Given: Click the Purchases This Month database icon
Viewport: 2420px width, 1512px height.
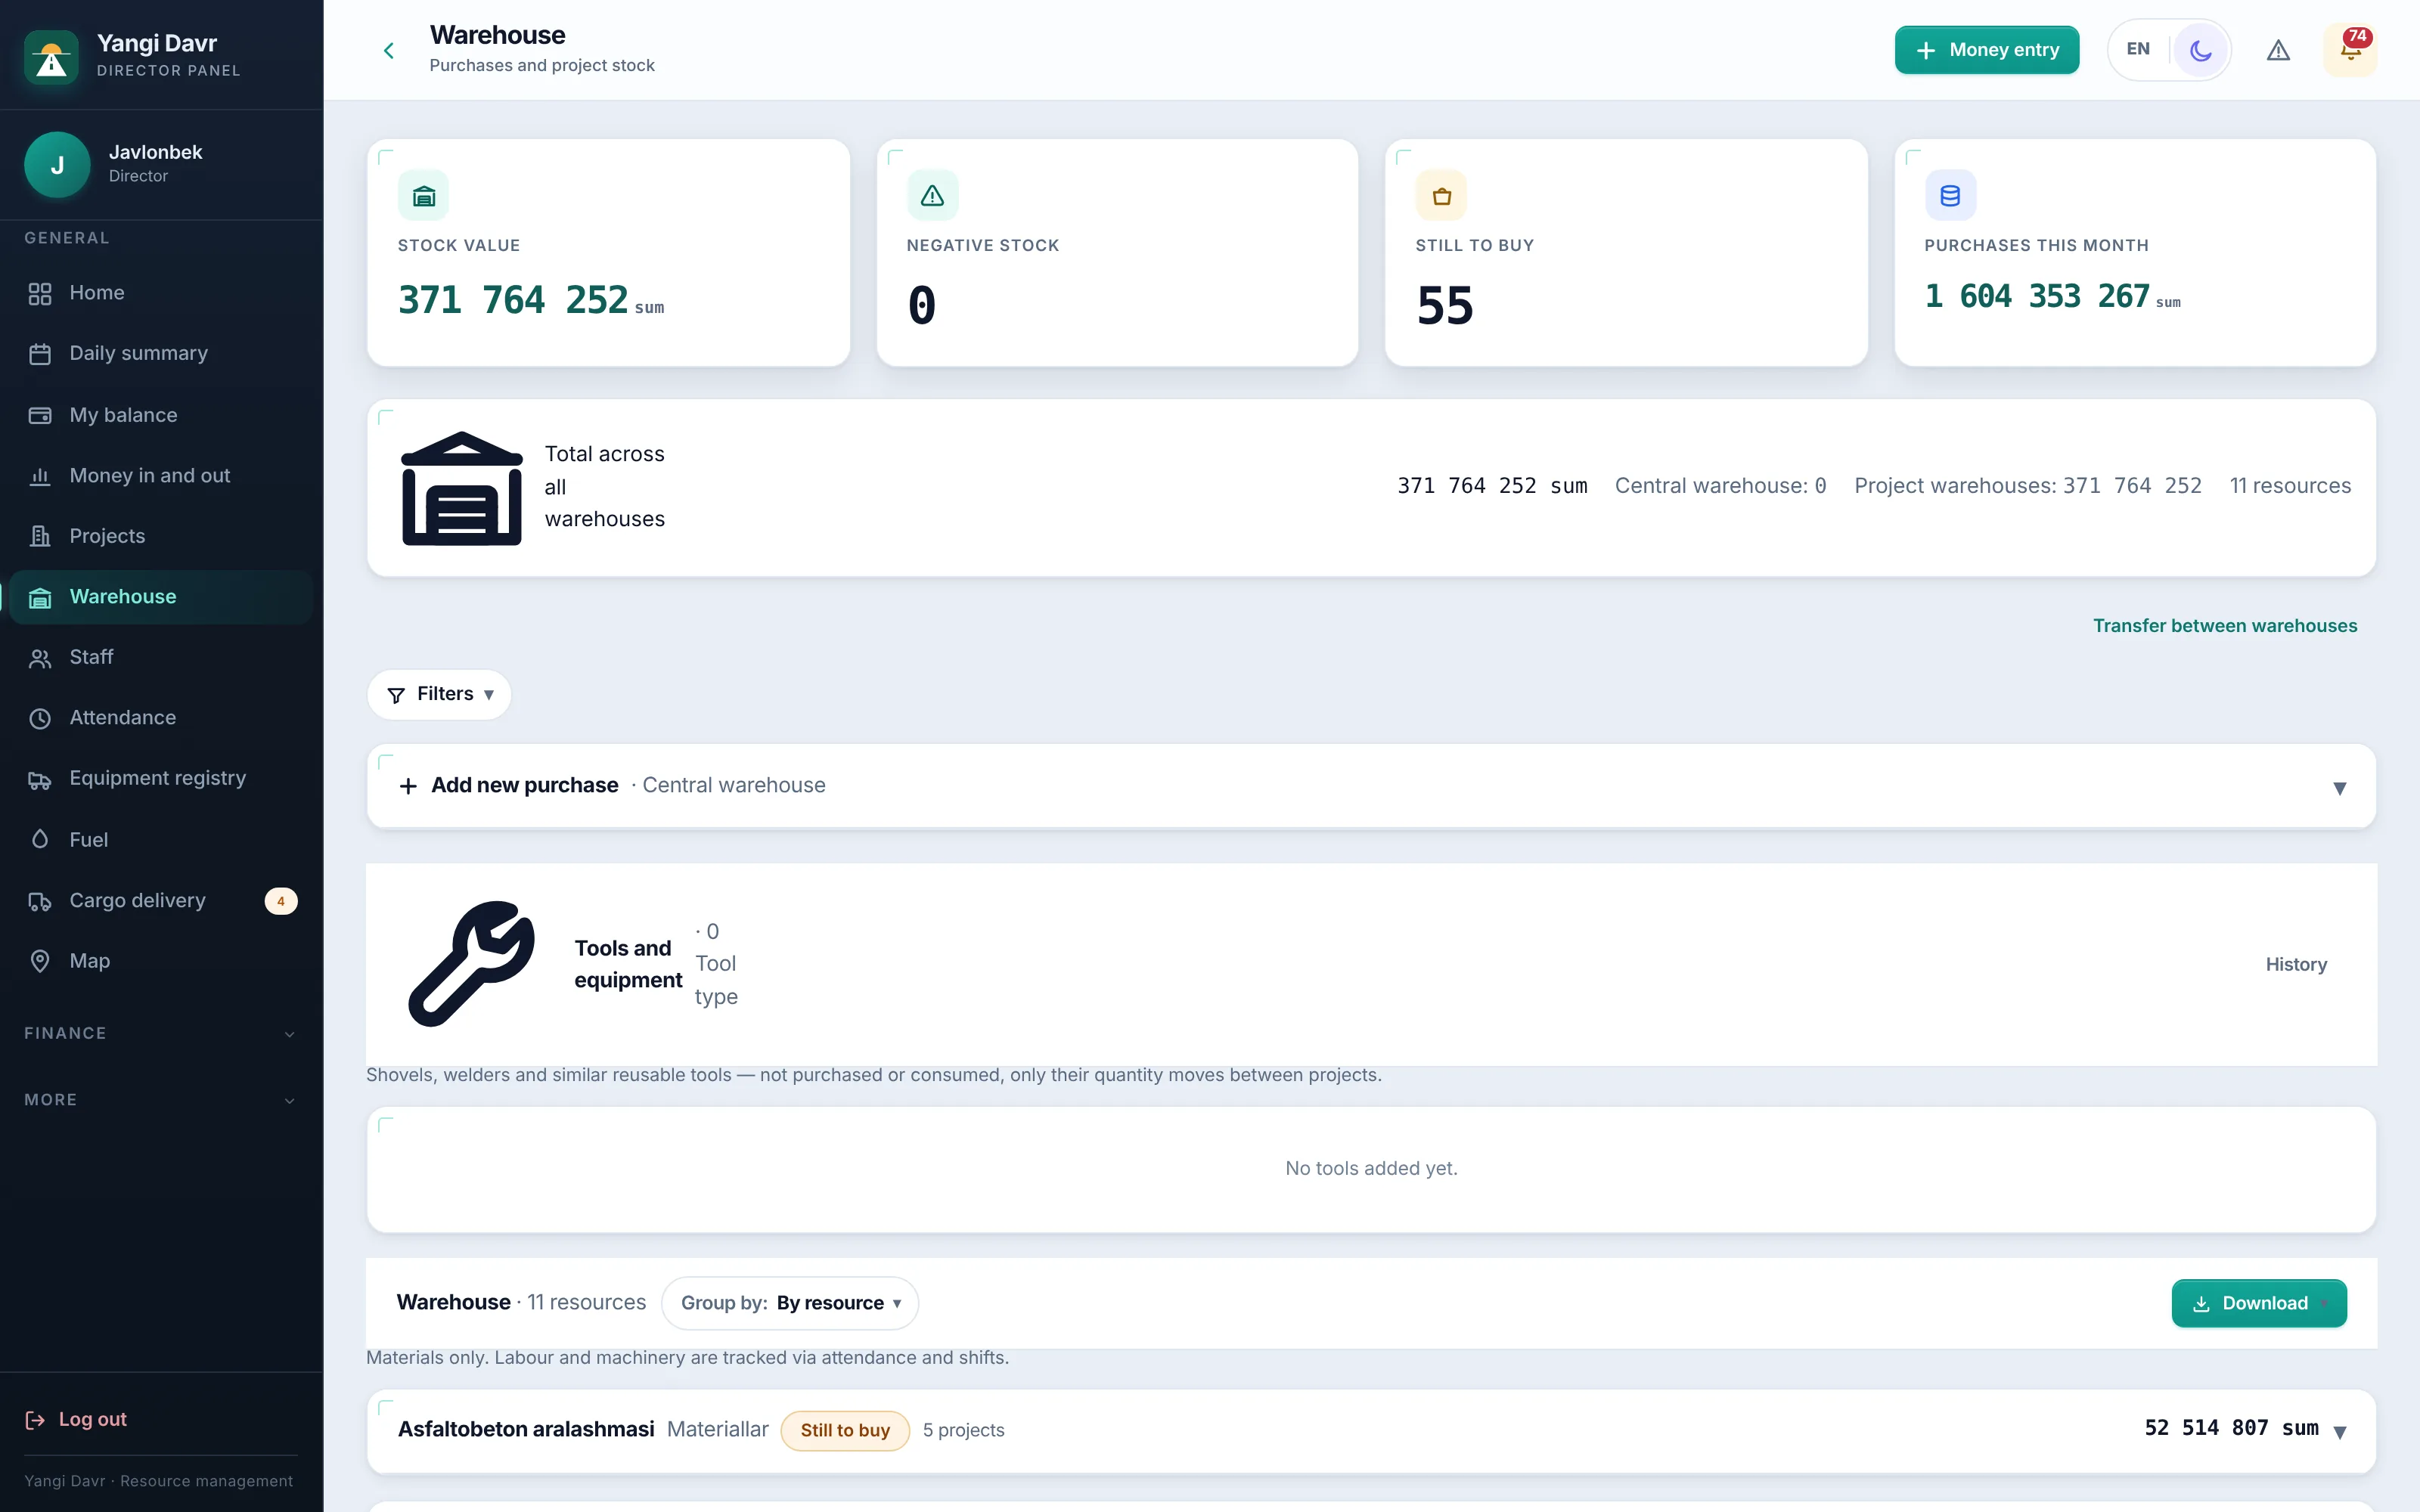Looking at the screenshot, I should [x=1950, y=195].
